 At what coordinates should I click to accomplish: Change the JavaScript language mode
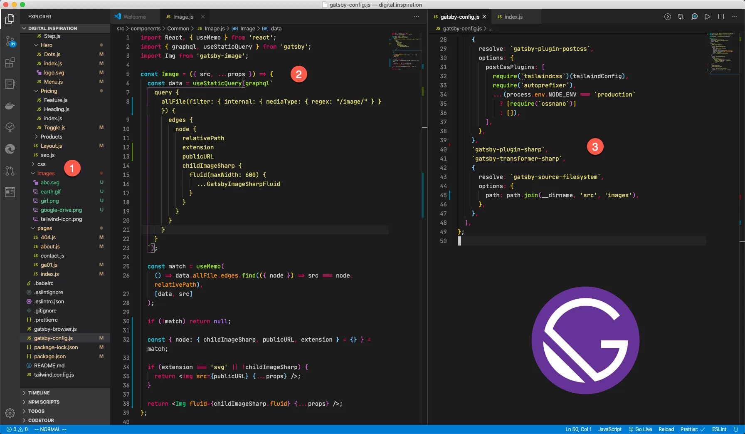coord(609,429)
